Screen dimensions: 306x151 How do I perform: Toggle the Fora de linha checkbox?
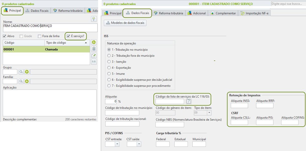tap(40, 36)
